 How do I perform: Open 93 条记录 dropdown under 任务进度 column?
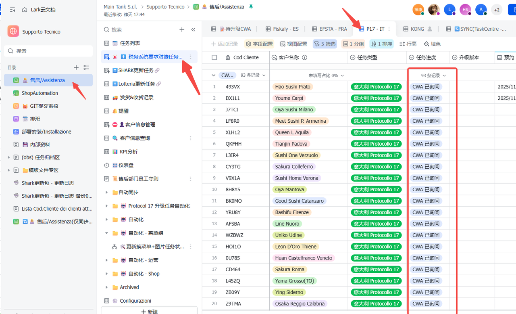433,75
